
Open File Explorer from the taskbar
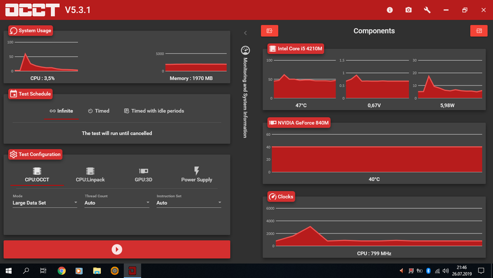point(97,271)
